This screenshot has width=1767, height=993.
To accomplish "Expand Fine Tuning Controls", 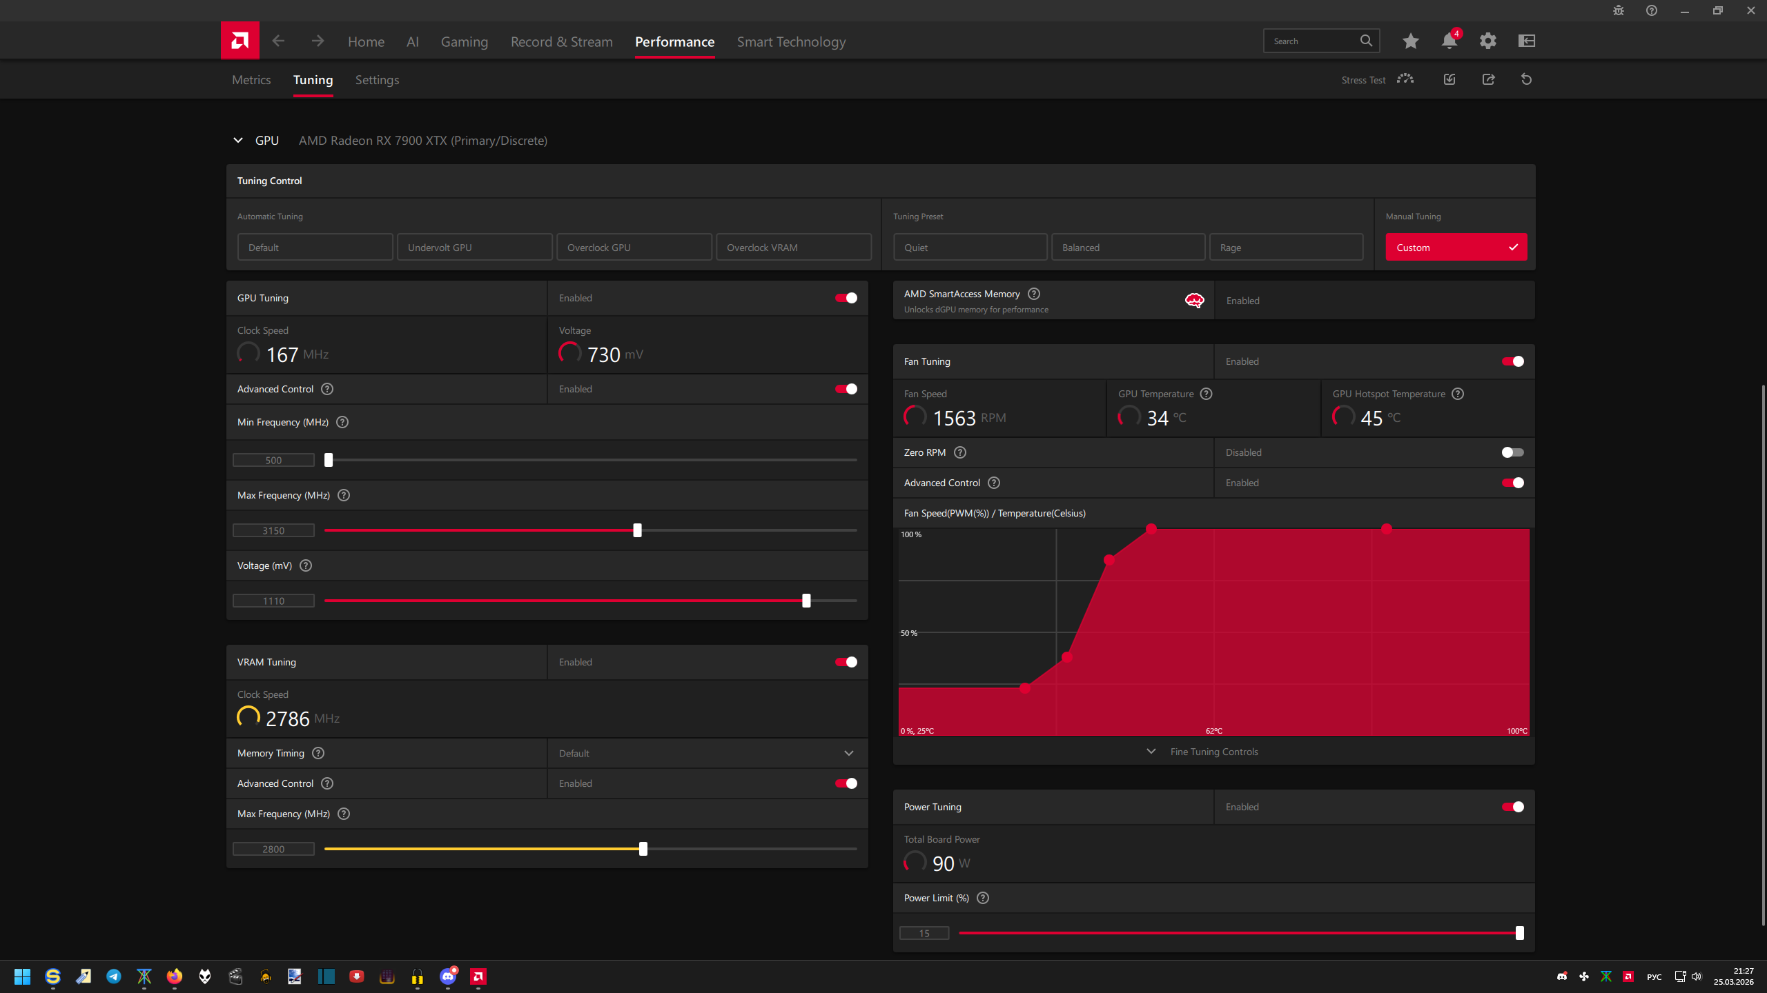I will 1213,752.
